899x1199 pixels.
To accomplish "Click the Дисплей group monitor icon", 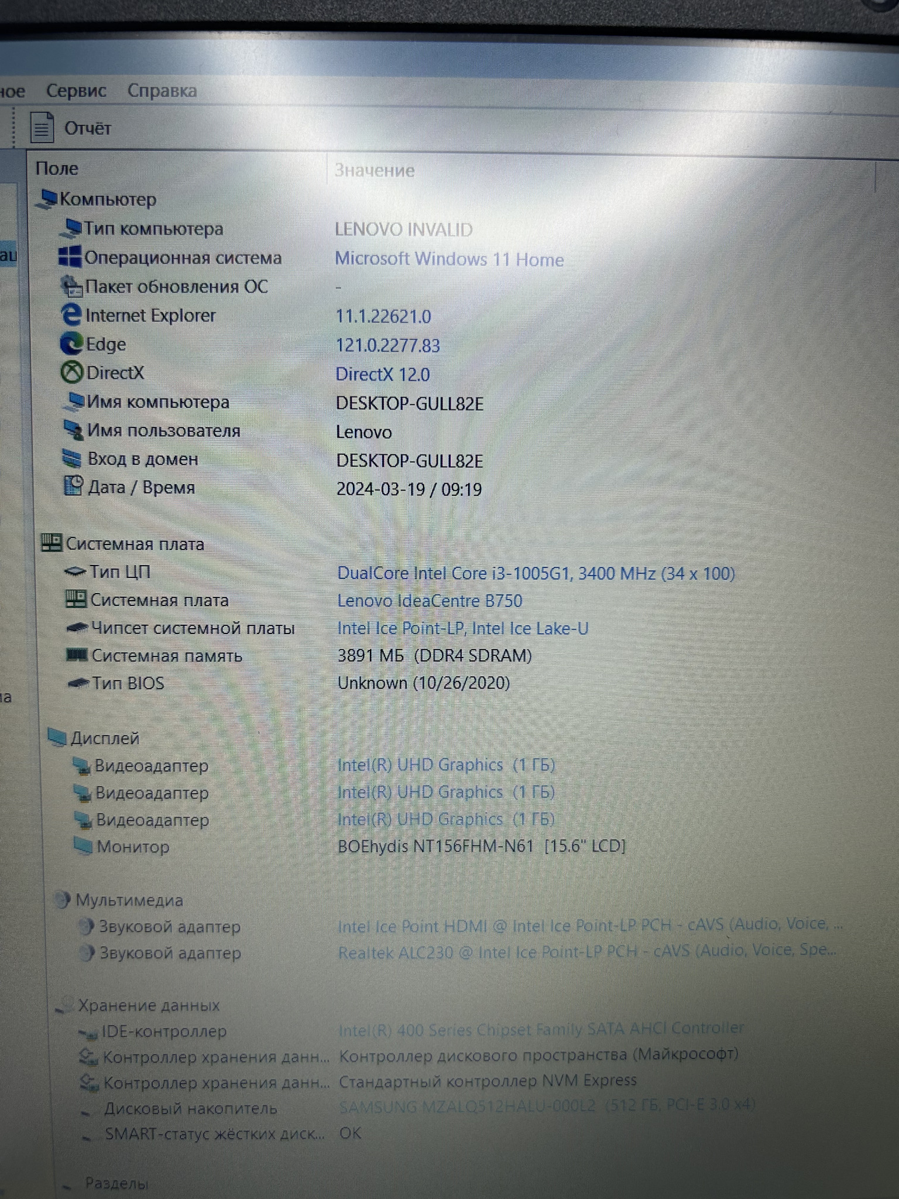I will (57, 737).
